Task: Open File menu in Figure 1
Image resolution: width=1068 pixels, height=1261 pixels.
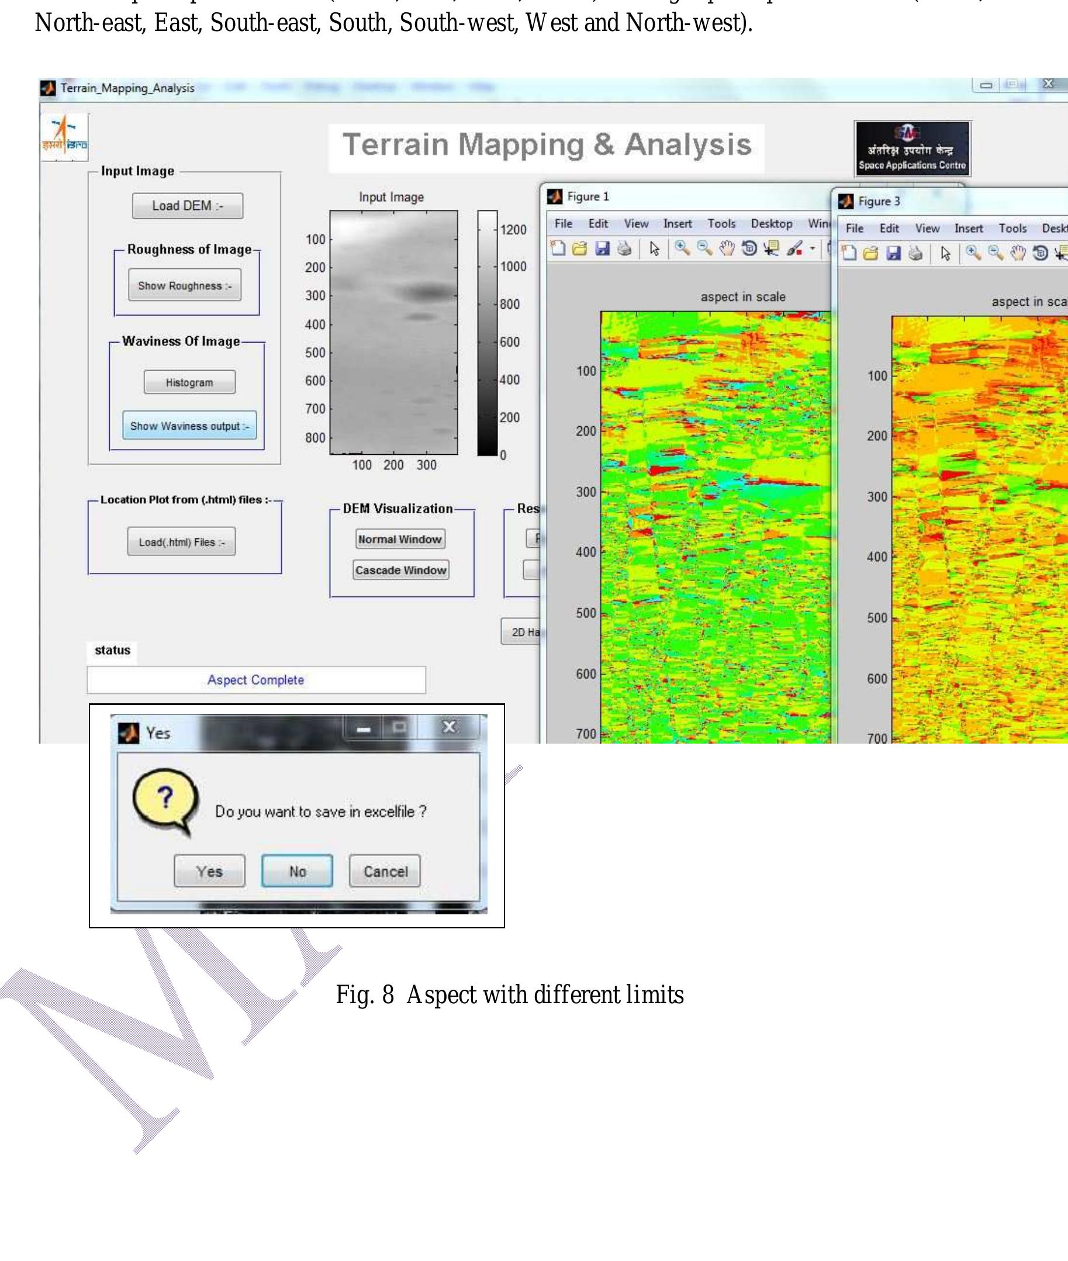Action: pyautogui.click(x=563, y=223)
